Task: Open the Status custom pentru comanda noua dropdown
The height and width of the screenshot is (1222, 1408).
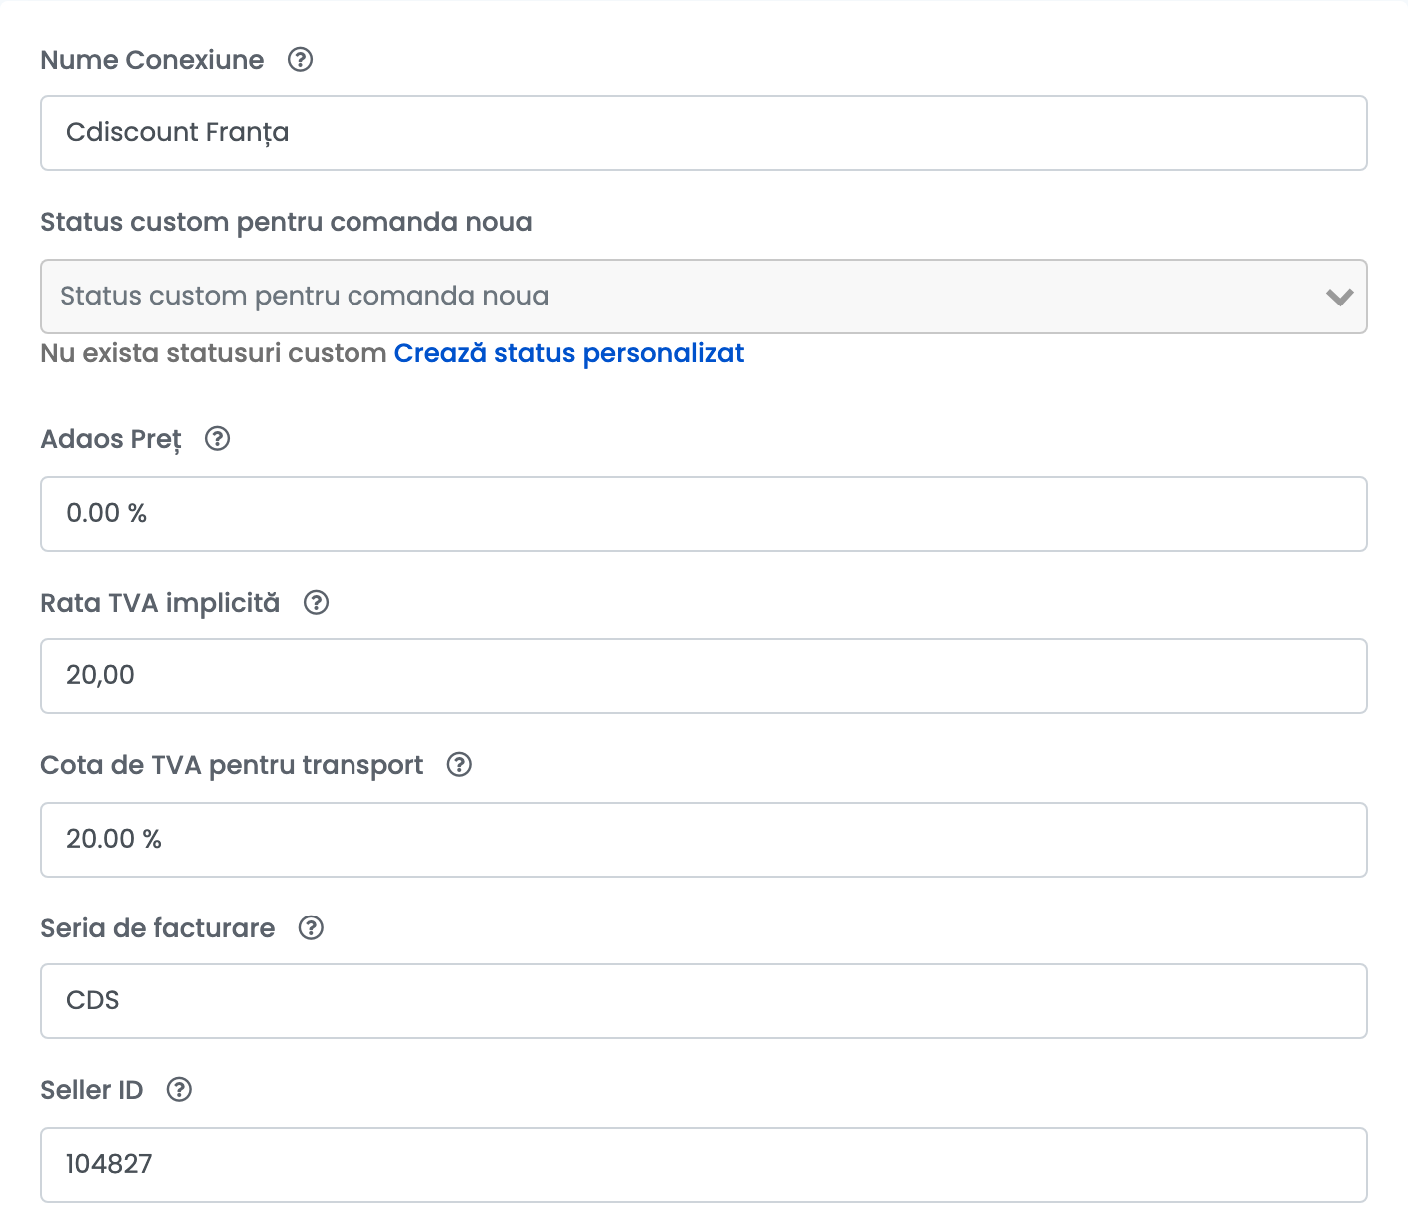Action: pos(704,297)
